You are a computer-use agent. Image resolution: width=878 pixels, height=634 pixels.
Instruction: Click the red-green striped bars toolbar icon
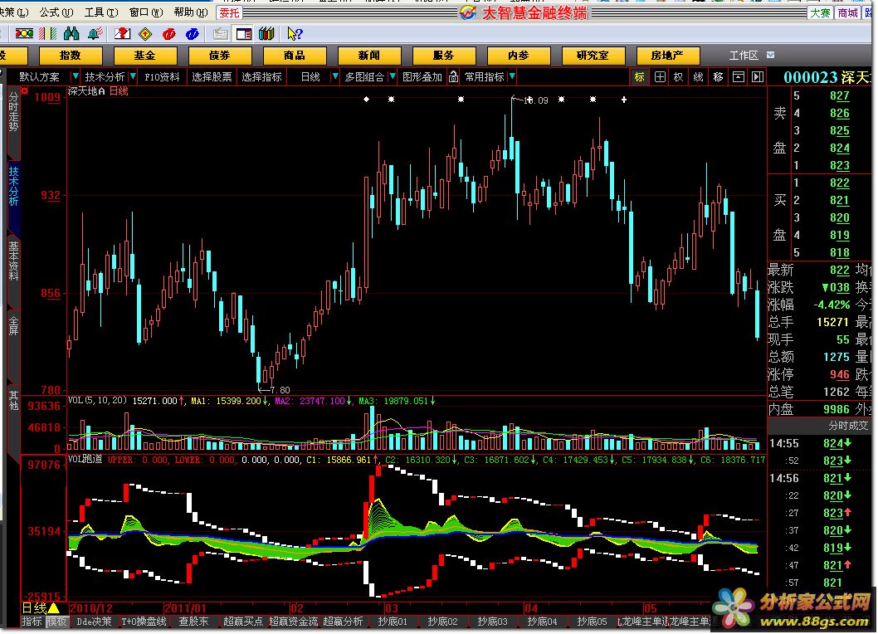pyautogui.click(x=47, y=33)
